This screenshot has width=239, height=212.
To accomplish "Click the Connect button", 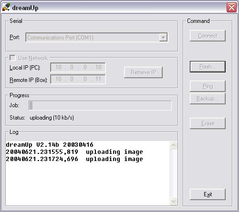I will click(x=208, y=36).
